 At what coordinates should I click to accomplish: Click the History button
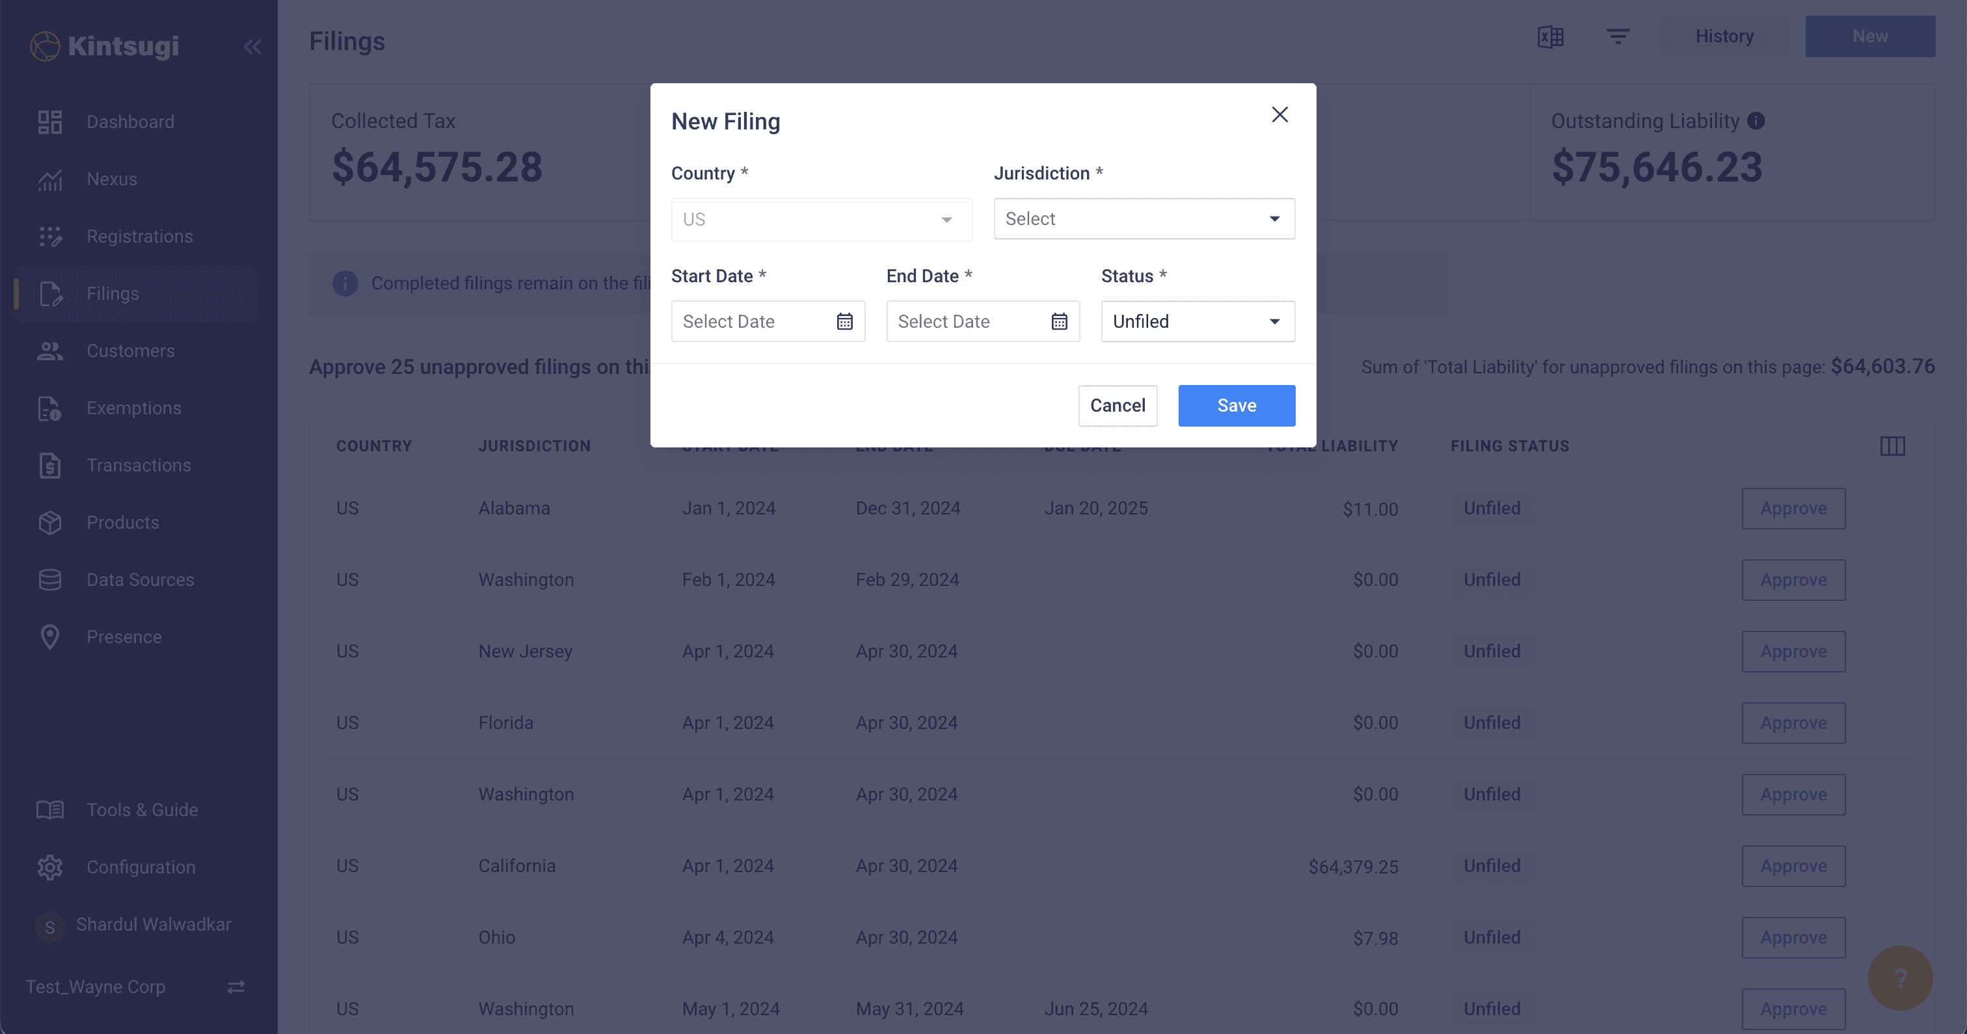click(x=1724, y=36)
